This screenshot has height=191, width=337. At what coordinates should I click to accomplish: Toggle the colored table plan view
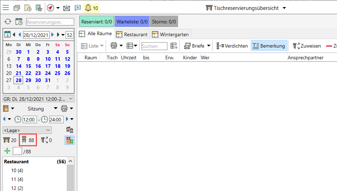pyautogui.click(x=70, y=140)
